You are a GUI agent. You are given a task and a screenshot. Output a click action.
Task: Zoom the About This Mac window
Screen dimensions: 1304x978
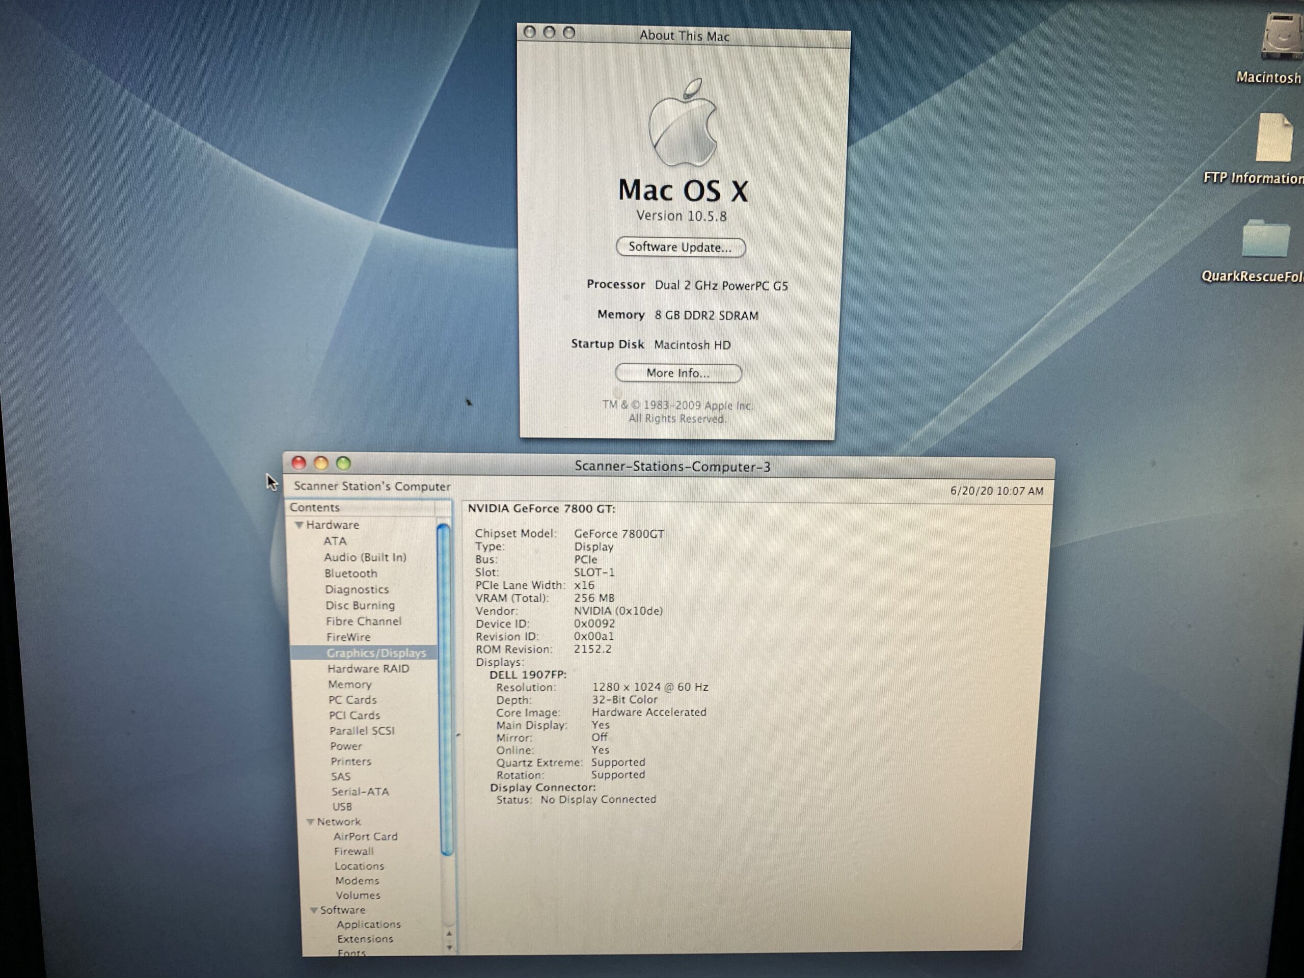pyautogui.click(x=569, y=33)
